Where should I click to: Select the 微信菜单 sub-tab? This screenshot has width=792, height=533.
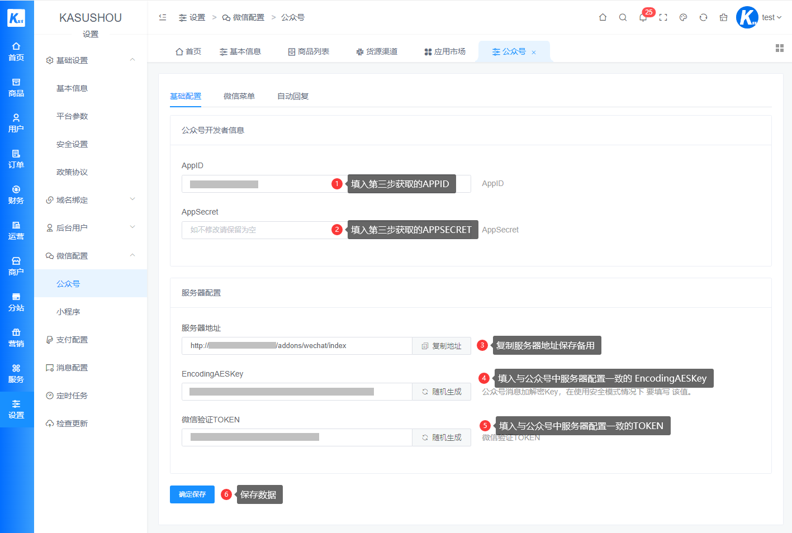tap(239, 96)
